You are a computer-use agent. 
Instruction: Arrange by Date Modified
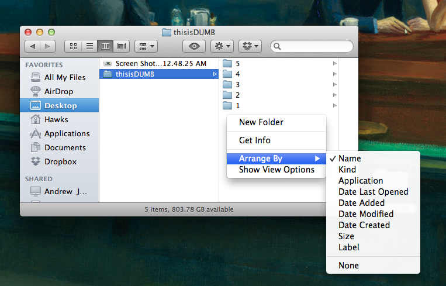coord(373,213)
